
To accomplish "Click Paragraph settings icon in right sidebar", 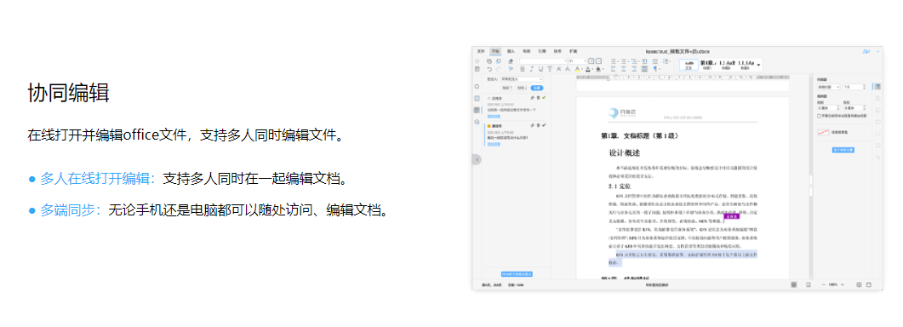I will pyautogui.click(x=877, y=87).
